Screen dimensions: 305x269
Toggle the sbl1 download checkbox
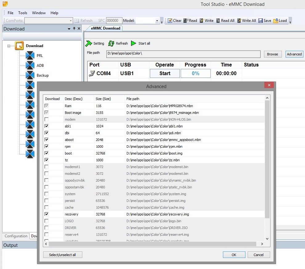tap(47, 126)
